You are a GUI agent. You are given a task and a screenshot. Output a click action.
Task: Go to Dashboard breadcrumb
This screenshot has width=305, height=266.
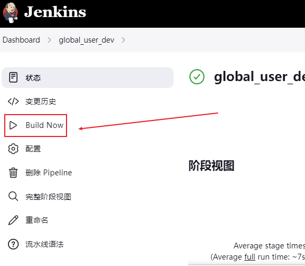click(21, 40)
